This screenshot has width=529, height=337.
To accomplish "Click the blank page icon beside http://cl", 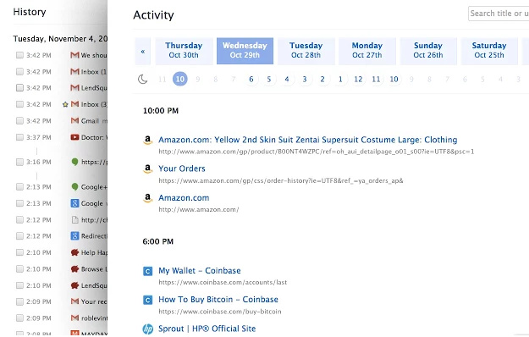I will (74, 220).
